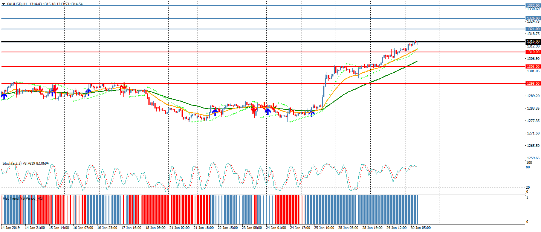The height and width of the screenshot is (232, 541).
Task: Click the 25 Jan 10:00 time label
Action: coord(324,228)
